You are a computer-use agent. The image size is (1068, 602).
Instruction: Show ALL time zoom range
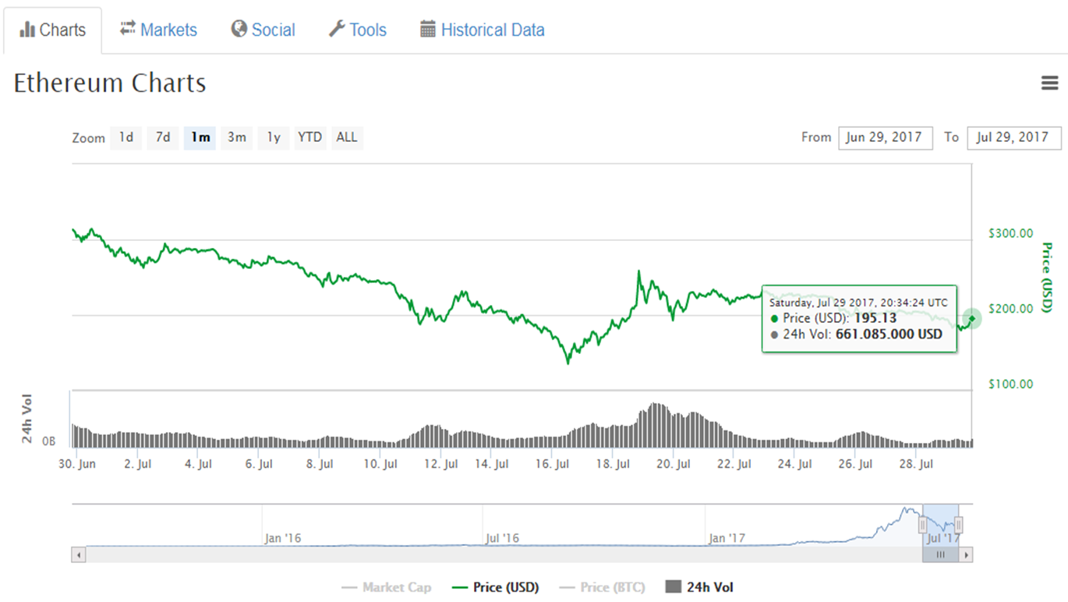[347, 137]
